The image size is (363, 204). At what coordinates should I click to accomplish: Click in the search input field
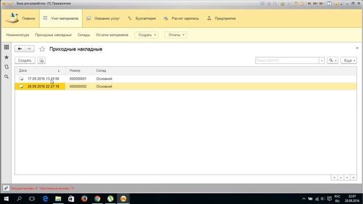(x=287, y=61)
